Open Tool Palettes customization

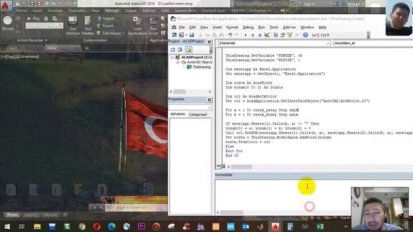(x=88, y=26)
